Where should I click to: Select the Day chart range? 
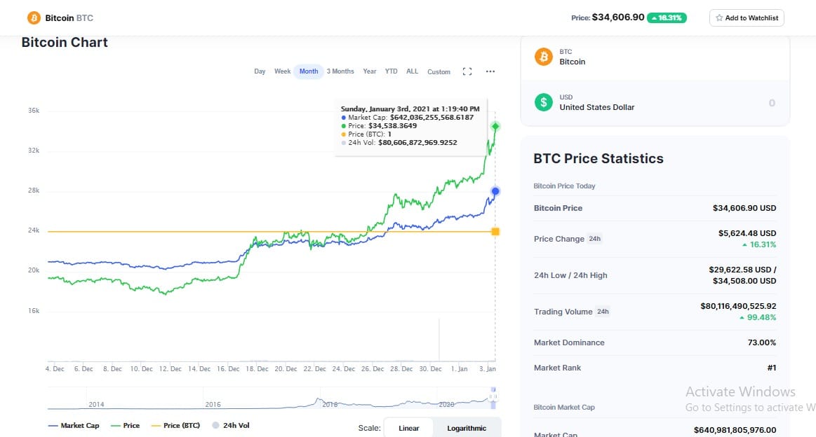click(260, 71)
